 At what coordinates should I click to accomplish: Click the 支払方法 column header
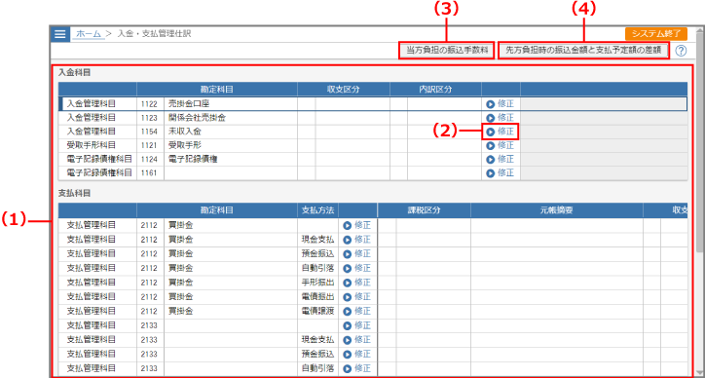[x=317, y=210]
